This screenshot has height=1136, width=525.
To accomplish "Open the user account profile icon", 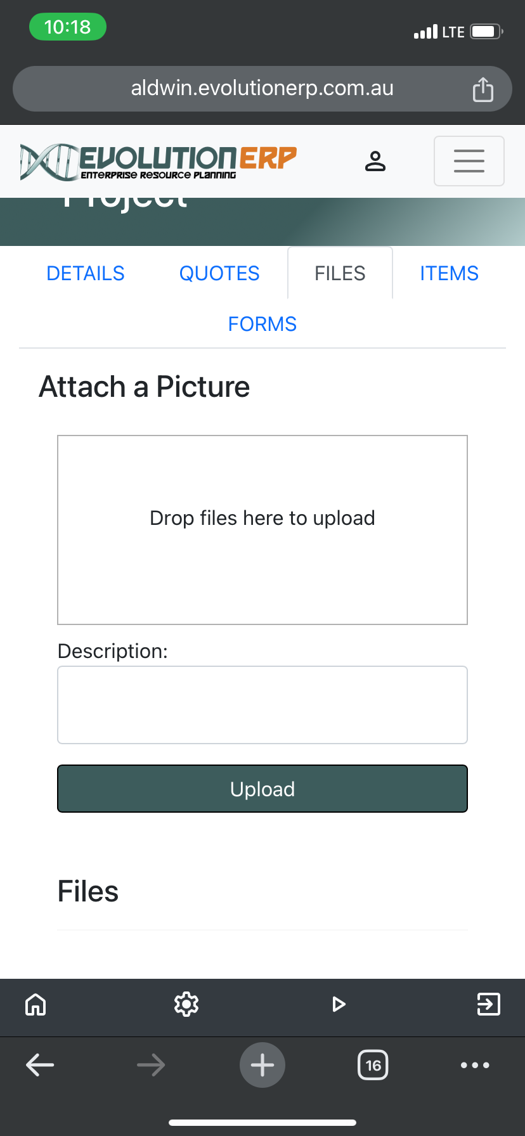I will click(x=375, y=161).
